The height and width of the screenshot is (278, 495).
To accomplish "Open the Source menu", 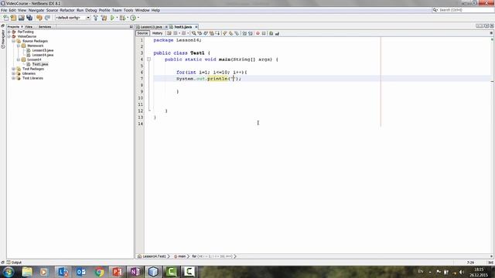I will 52,10.
